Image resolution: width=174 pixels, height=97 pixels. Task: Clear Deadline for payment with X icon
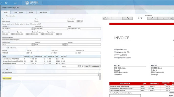pos(45,34)
